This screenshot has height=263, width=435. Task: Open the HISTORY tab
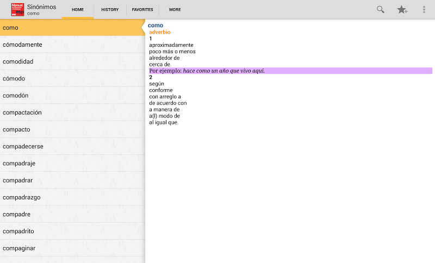click(110, 10)
